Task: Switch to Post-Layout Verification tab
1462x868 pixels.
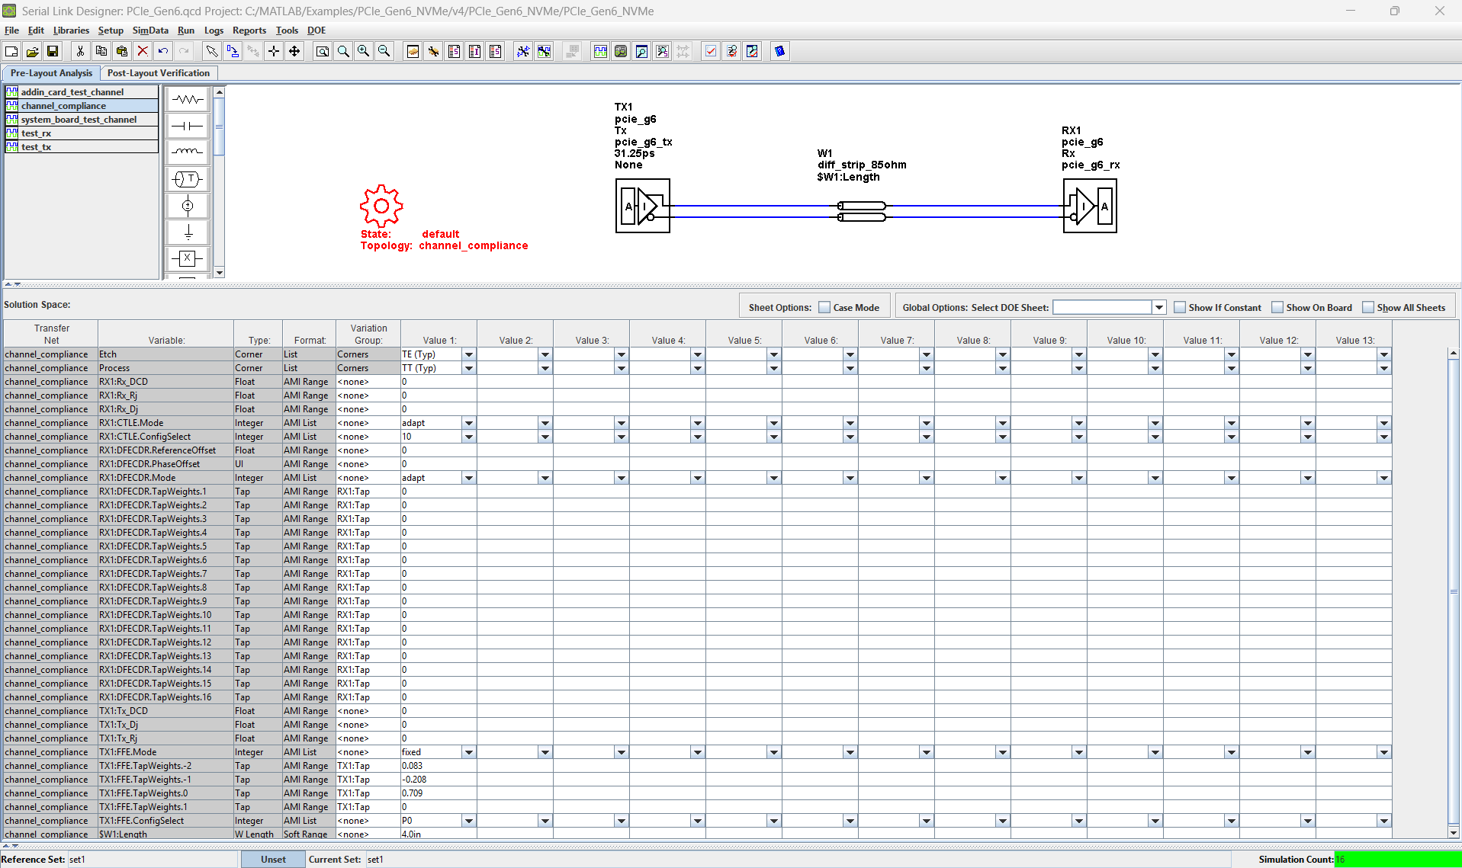Action: [159, 73]
